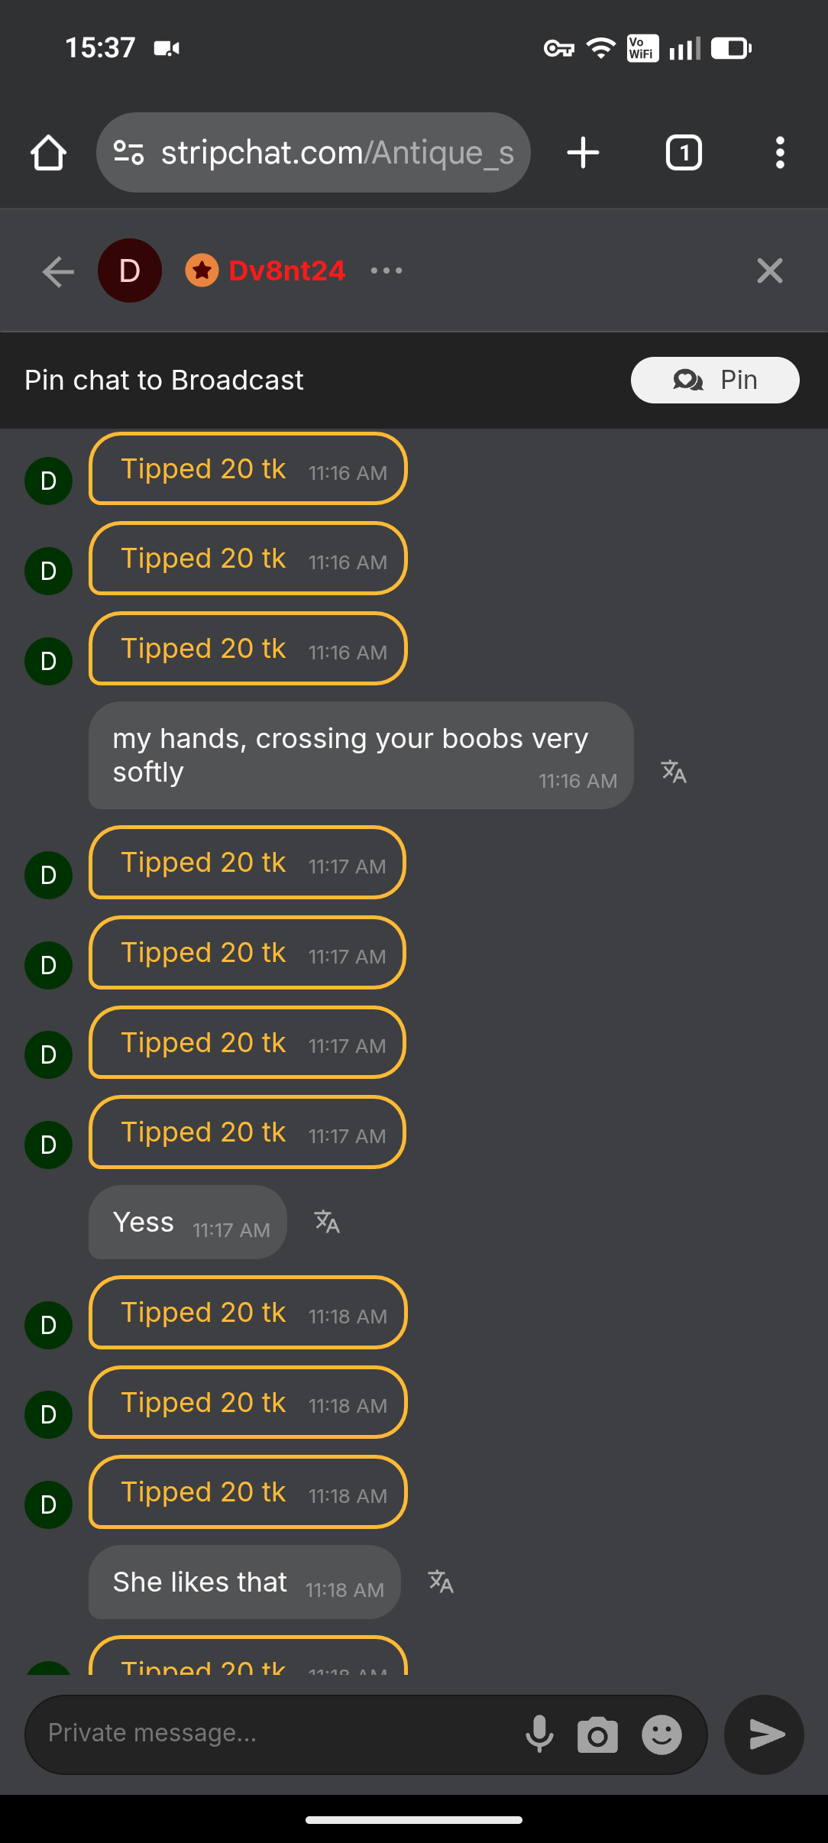Pin this chat to Broadcast
Screen dimensions: 828x1843
point(714,380)
